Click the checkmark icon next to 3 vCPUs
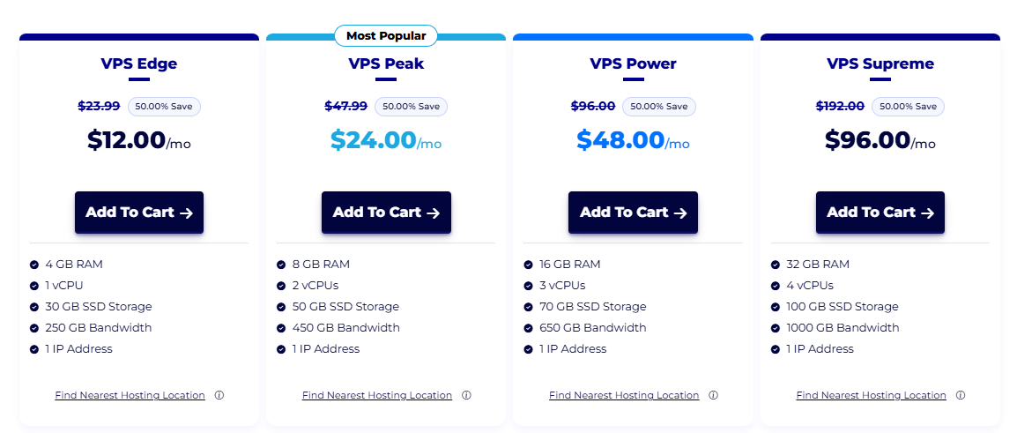This screenshot has height=433, width=1017. [528, 286]
